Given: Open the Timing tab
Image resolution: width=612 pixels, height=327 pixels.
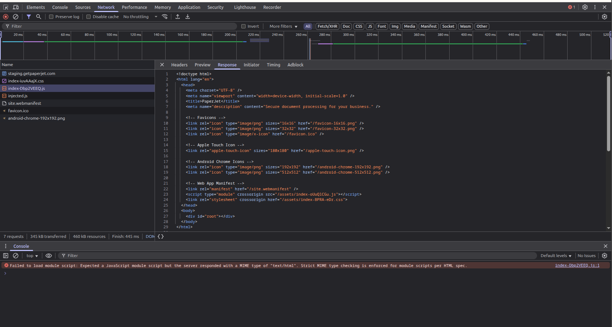Looking at the screenshot, I should 273,65.
